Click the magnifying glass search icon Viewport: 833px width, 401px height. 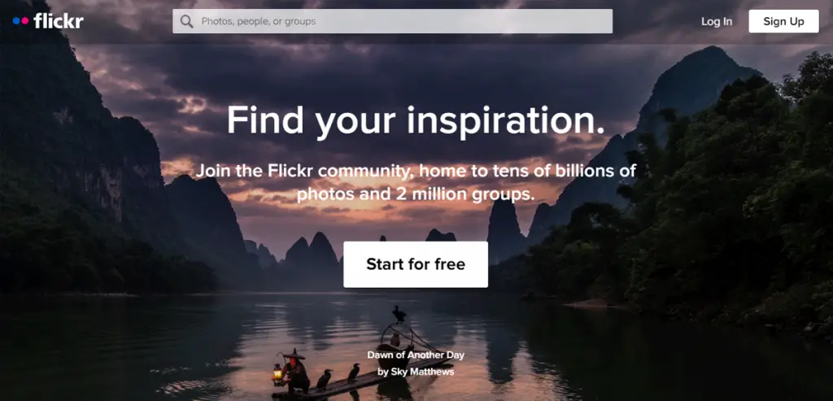coord(186,21)
